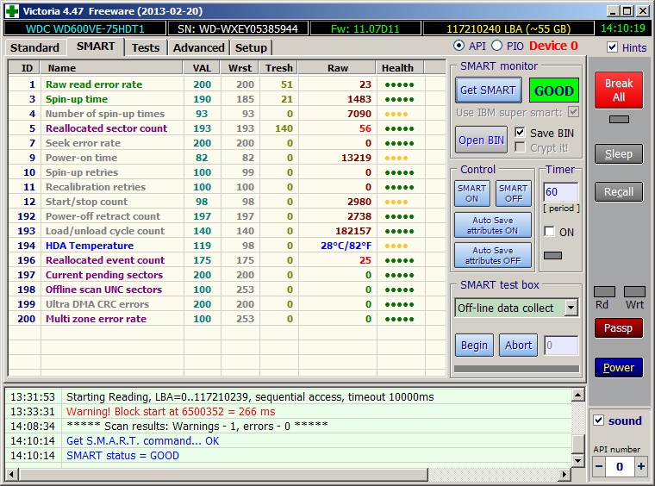Click the Sleep button
The height and width of the screenshot is (486, 655).
[x=619, y=154]
